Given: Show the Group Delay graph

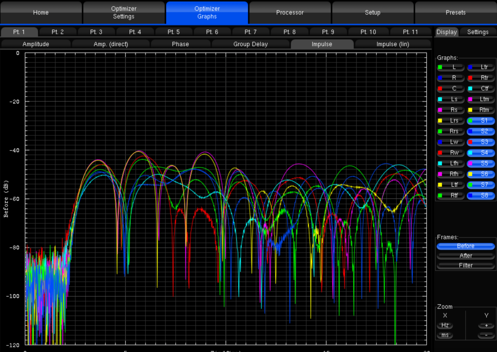Looking at the screenshot, I should tap(250, 44).
